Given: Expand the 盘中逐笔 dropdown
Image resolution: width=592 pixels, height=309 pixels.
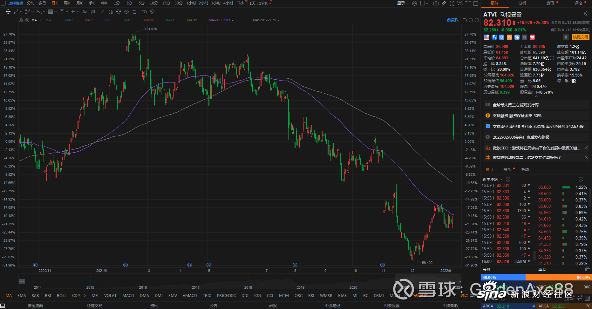Looking at the screenshot, I should click(501, 179).
